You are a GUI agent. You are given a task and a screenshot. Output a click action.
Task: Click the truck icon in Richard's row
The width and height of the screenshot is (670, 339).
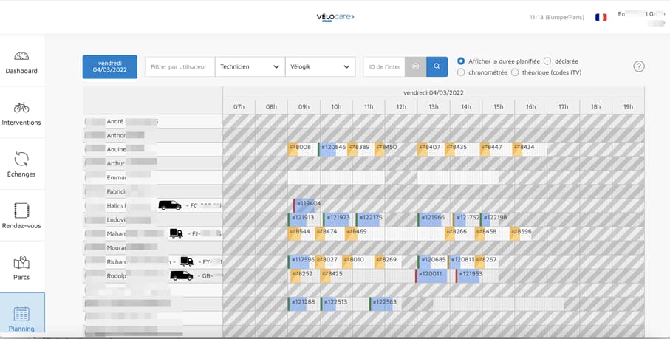pyautogui.click(x=187, y=261)
